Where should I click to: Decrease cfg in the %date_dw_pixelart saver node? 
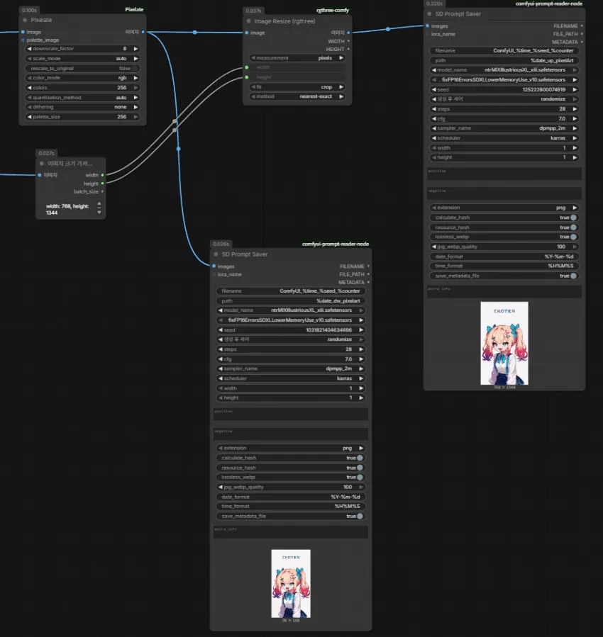[x=221, y=359]
